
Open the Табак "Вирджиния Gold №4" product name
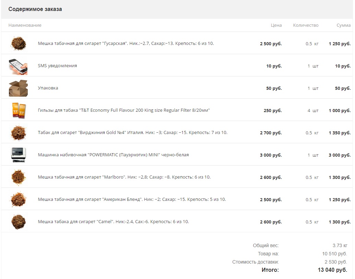click(x=132, y=133)
